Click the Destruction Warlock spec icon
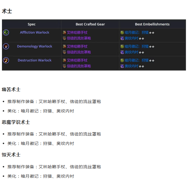189x186 pixels. [6, 60]
